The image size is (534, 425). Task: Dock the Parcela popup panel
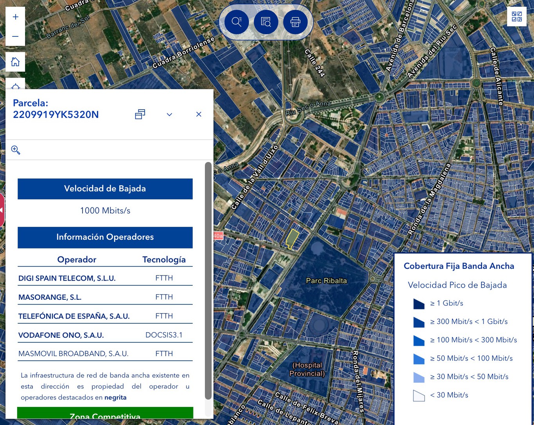pos(140,114)
